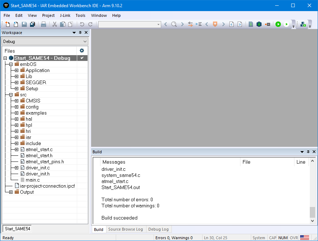
Task: Toggle the Start_SAME54 project checkmark
Action: tap(82, 58)
